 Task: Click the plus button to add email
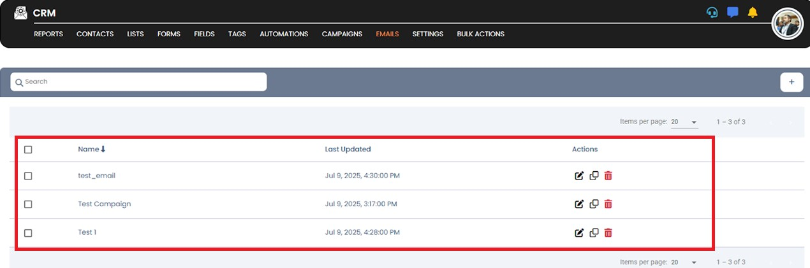coord(792,82)
